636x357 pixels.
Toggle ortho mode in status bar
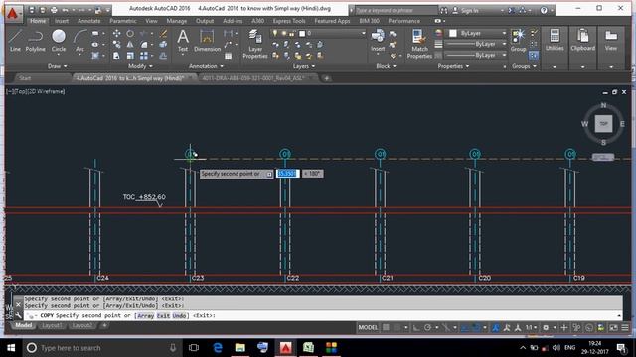416,327
